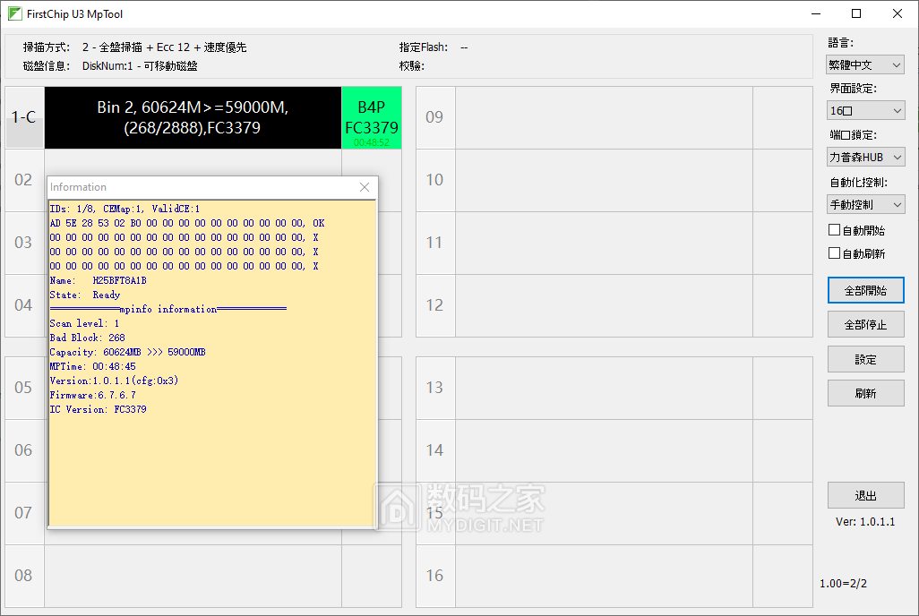This screenshot has height=616, width=919.
Task: Select port slot 1-C label
Action: click(x=24, y=117)
